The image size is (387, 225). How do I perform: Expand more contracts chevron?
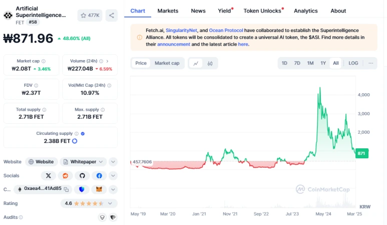(113, 189)
